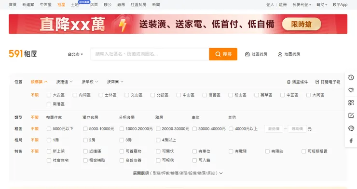Choose 不限 in the 格局 row
The image size is (357, 189).
click(x=35, y=140)
